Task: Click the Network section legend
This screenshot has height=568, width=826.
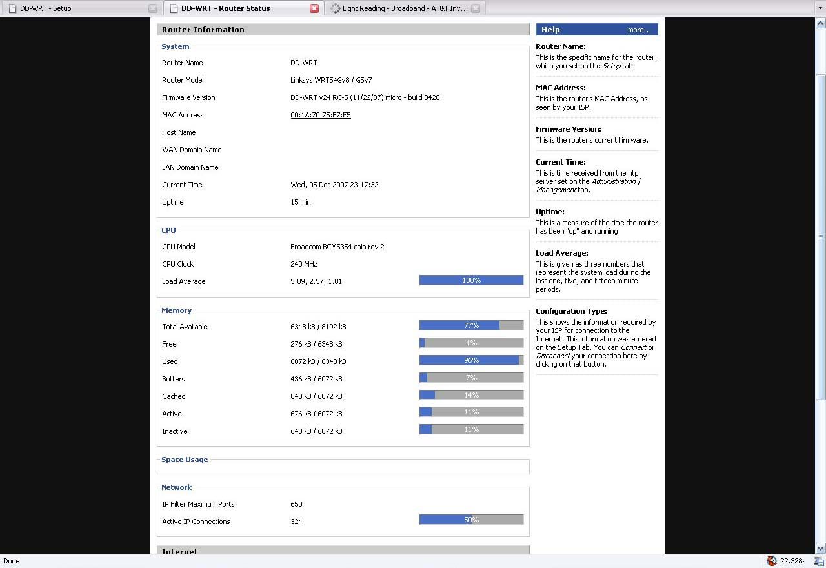Action: (x=176, y=487)
